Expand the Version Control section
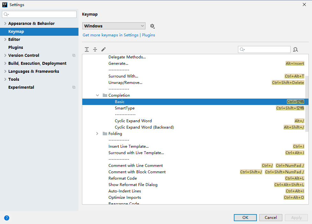The width and height of the screenshot is (312, 224). (5, 55)
